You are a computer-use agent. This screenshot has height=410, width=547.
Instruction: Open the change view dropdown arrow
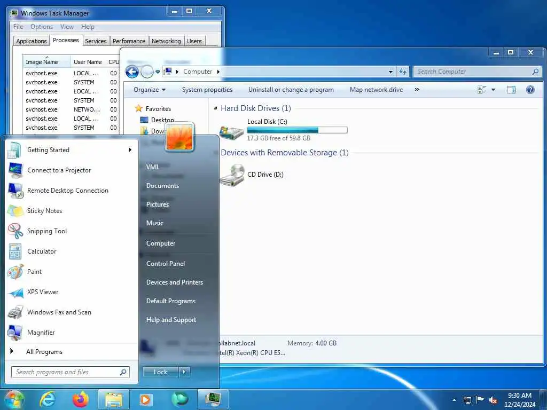pos(493,90)
